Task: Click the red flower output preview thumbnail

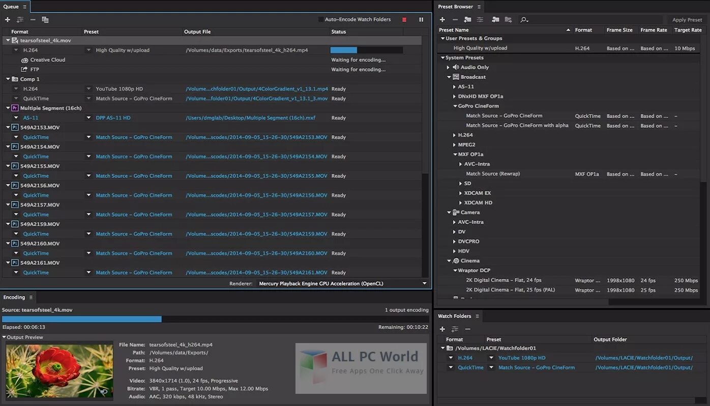Action: tap(60, 370)
